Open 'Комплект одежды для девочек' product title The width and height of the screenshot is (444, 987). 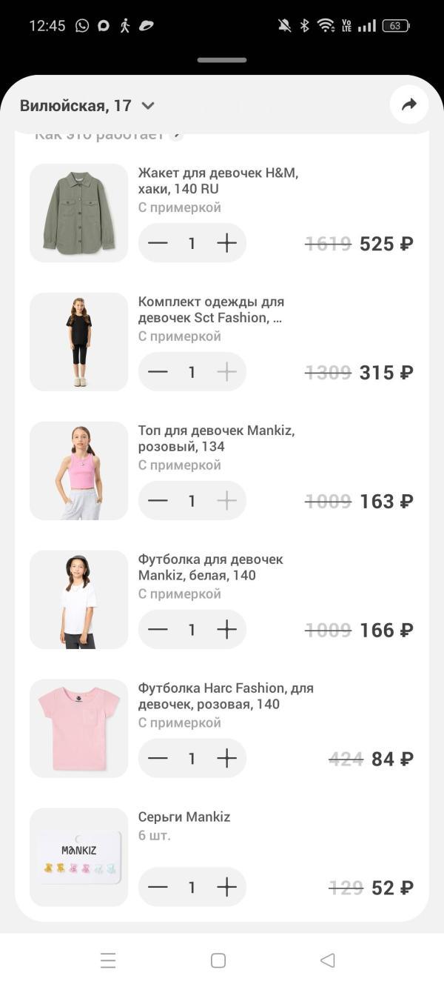[x=211, y=310]
